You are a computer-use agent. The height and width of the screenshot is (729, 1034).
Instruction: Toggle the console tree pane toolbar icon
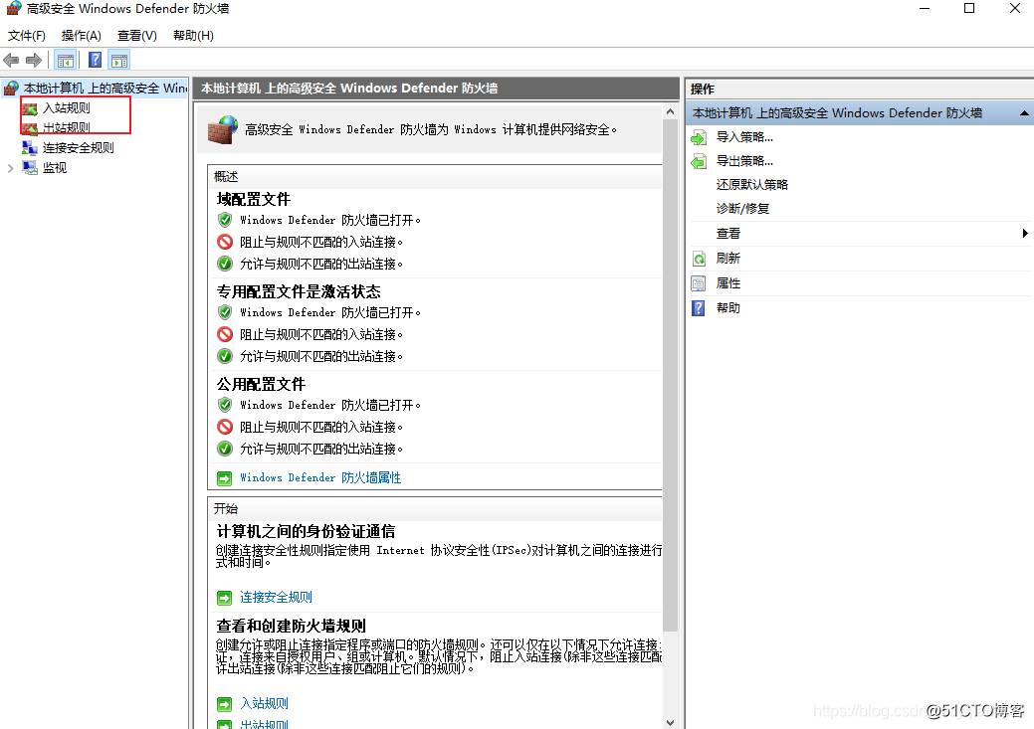point(66,61)
